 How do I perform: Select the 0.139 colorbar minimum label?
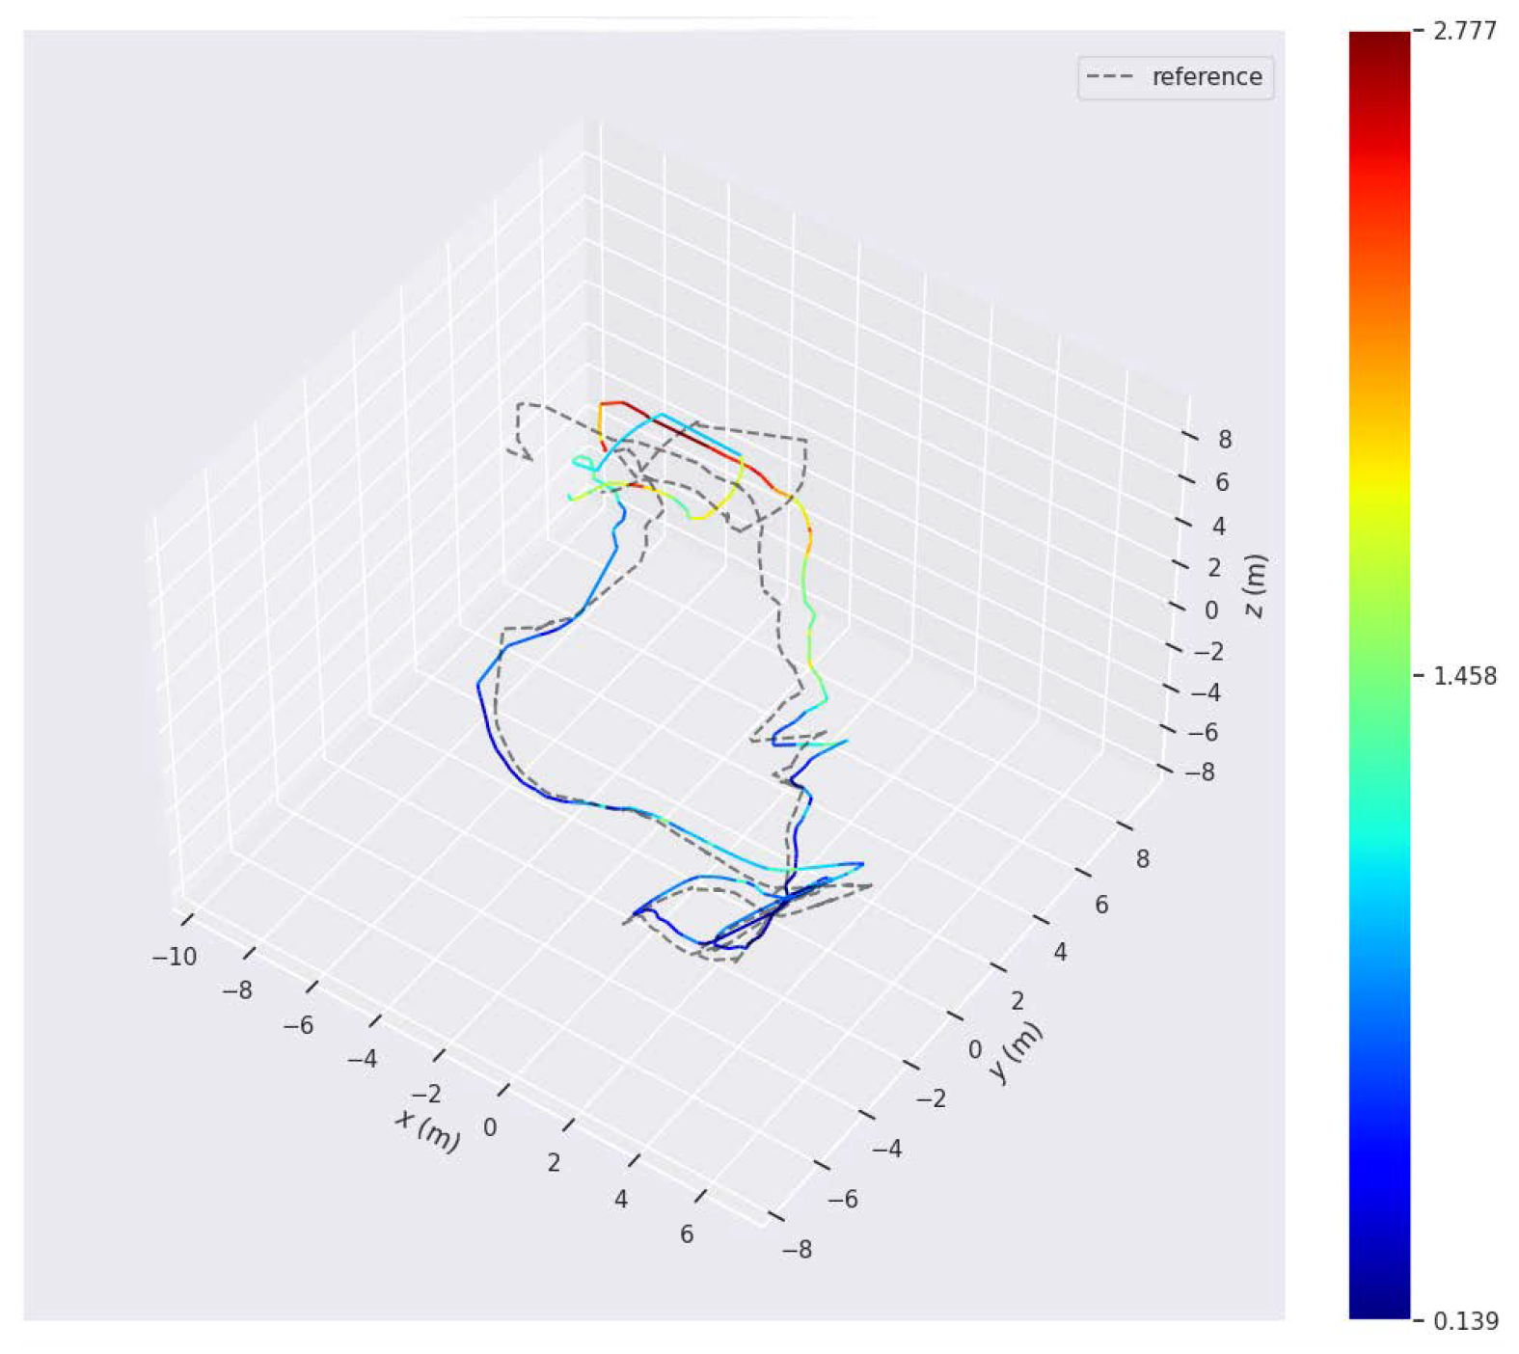click(1464, 1321)
